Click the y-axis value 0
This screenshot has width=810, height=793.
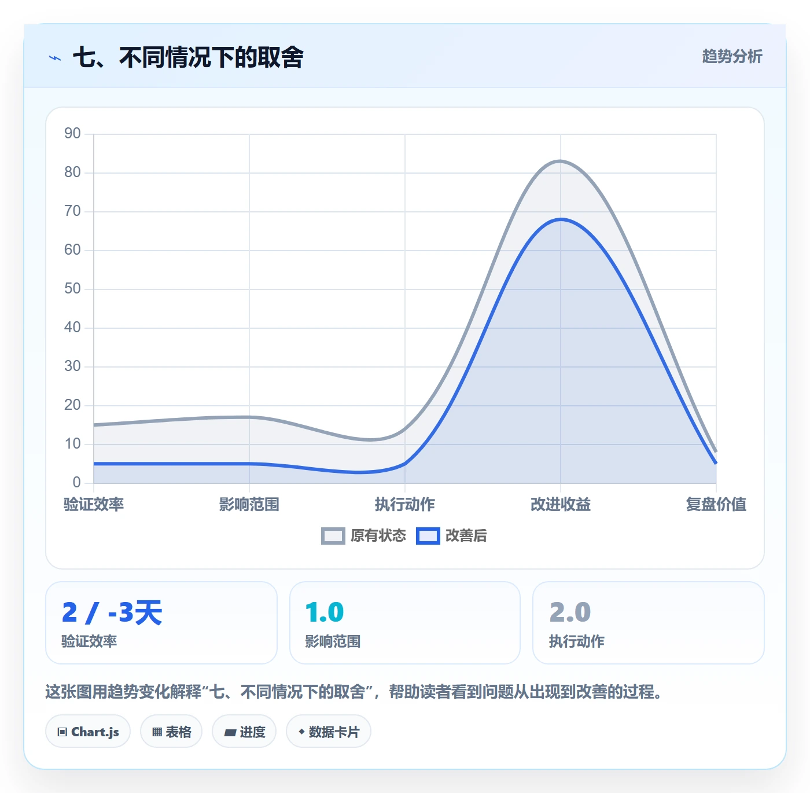coord(76,483)
